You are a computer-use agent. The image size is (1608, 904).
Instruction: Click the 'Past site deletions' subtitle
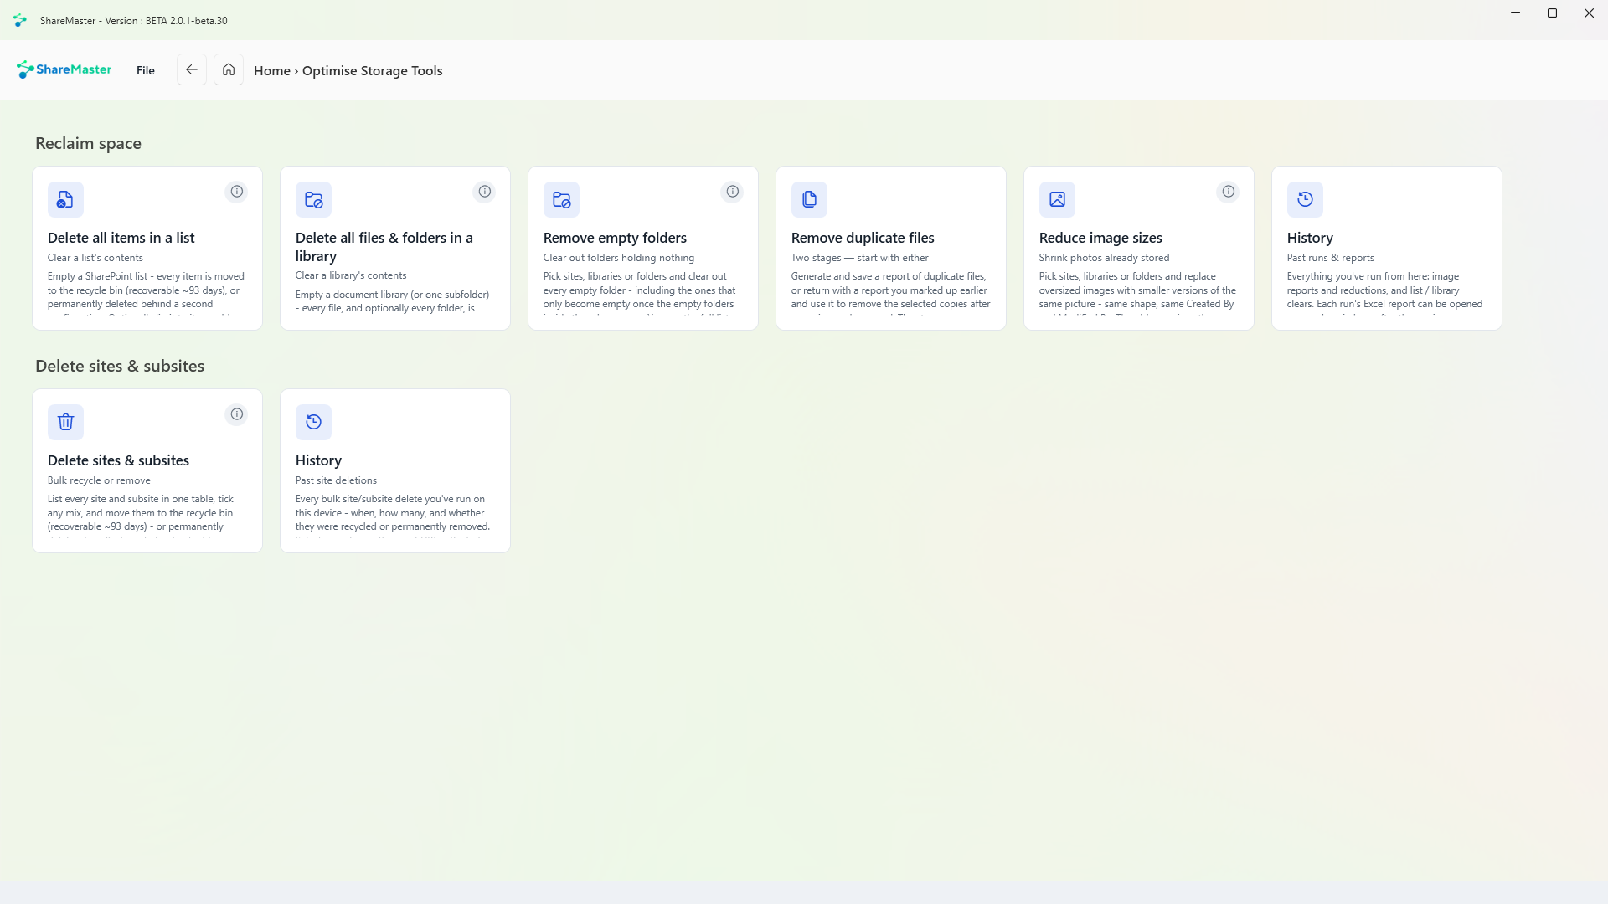pyautogui.click(x=336, y=480)
